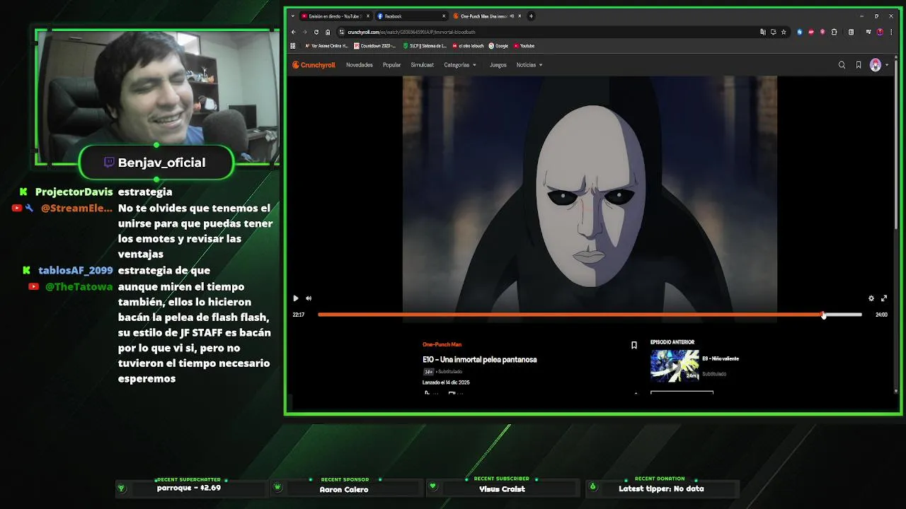Viewport: 906px width, 509px height.
Task: Open Google bookmark
Action: [498, 46]
